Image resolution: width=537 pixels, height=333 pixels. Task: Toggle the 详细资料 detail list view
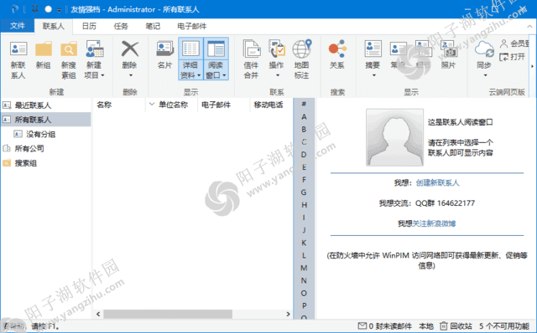tap(190, 59)
